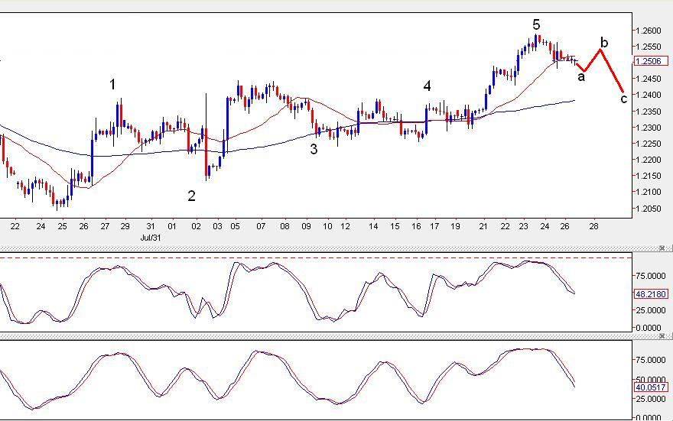Click 75.0000 in the upper indicator panel
Image resolution: width=673 pixels, height=421 pixels.
[x=651, y=276]
